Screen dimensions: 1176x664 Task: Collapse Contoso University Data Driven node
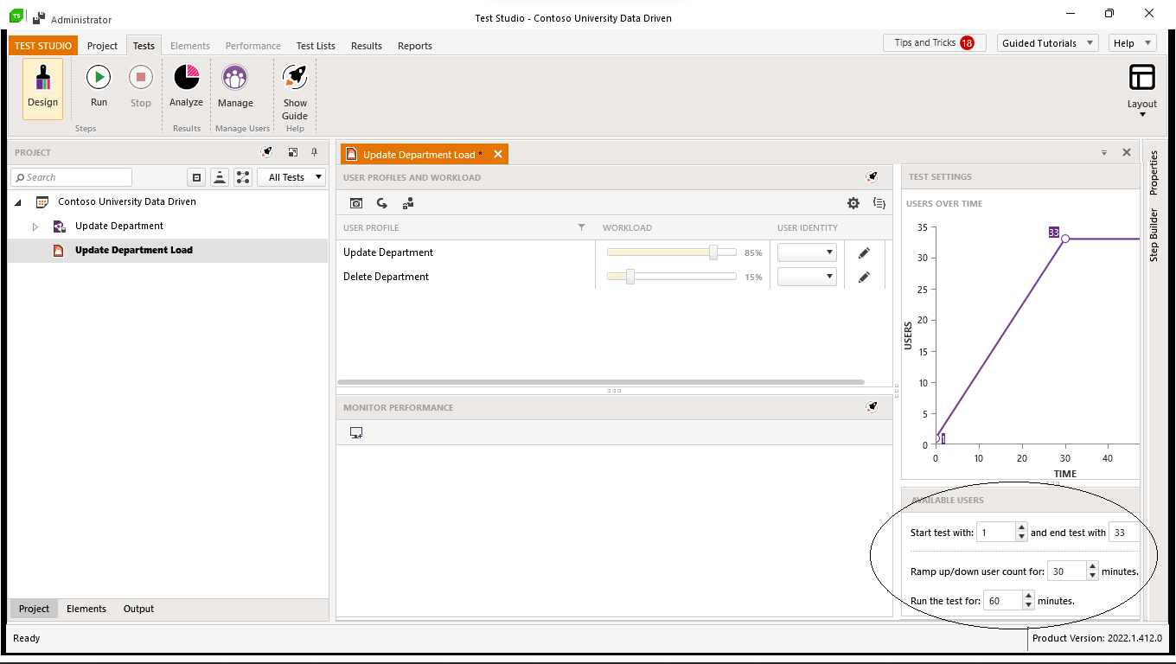pos(18,202)
